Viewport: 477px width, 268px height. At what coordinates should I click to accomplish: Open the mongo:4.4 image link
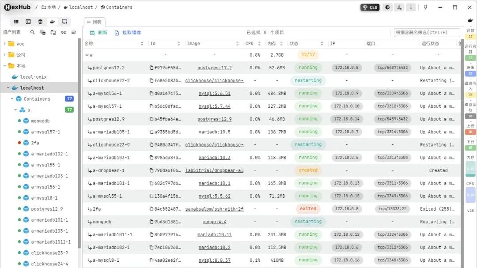click(x=215, y=222)
